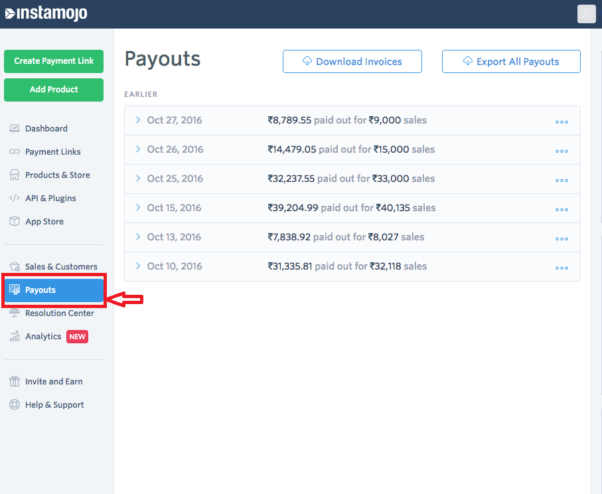Image resolution: width=602 pixels, height=494 pixels.
Task: Select the Payouts sidebar item
Action: pos(54,290)
